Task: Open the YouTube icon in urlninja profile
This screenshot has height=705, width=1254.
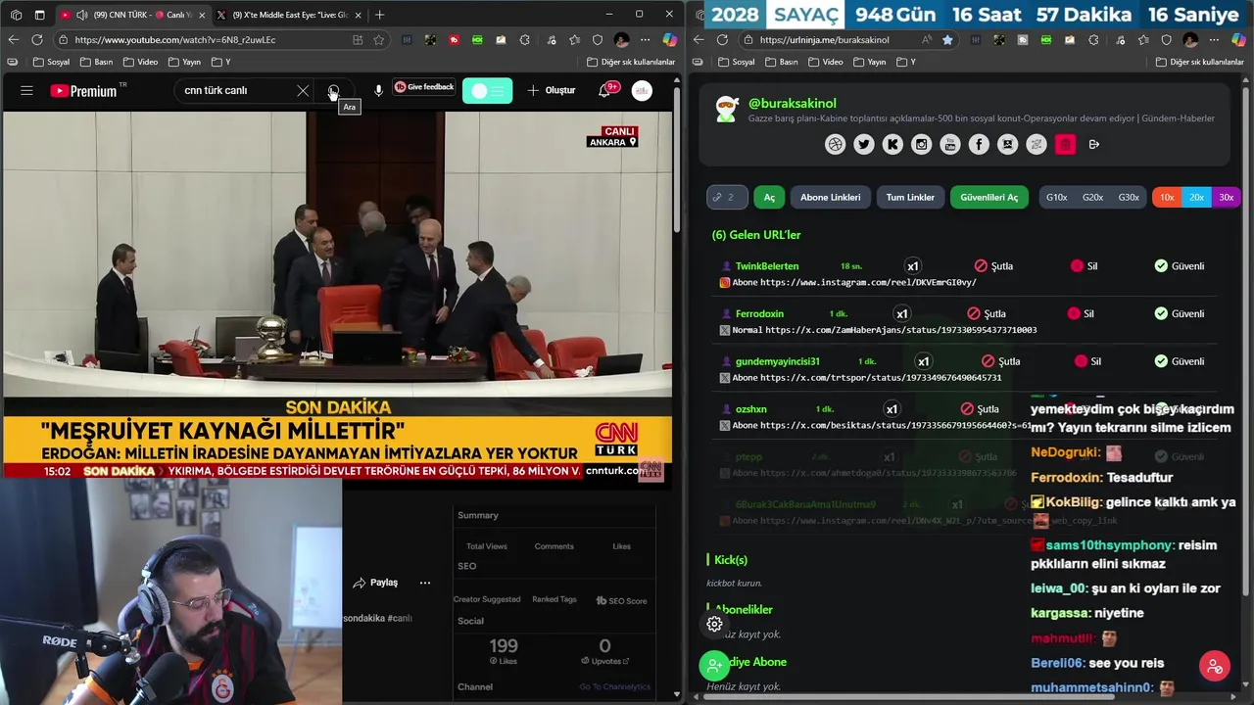Action: [x=950, y=144]
